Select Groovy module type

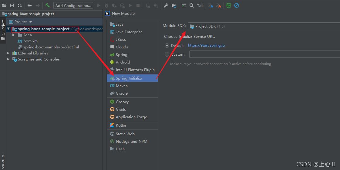tap(132, 102)
